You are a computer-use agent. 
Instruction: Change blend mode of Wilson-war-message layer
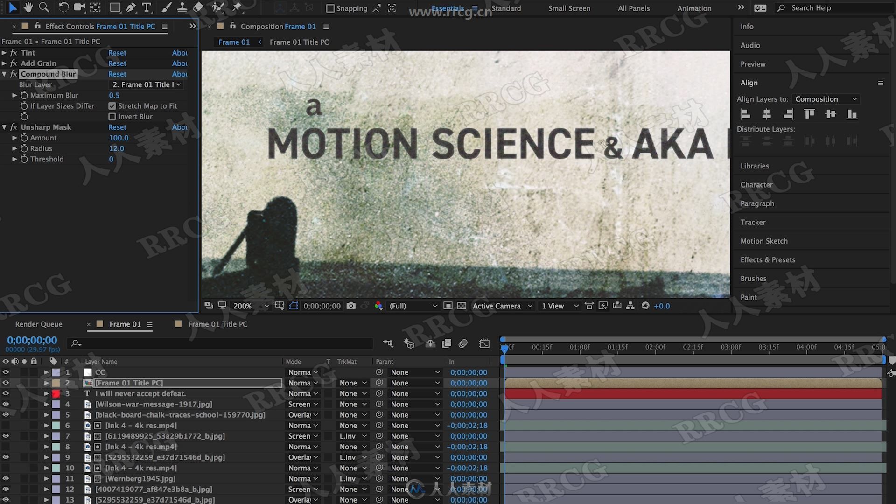coord(303,404)
